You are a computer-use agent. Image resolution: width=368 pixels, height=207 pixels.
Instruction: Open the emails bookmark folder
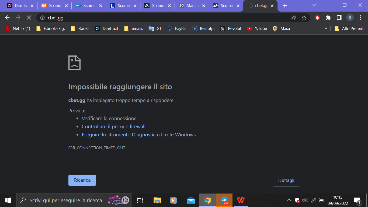click(x=134, y=28)
